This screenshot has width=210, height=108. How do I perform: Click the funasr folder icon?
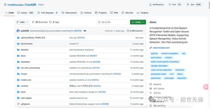18,74
